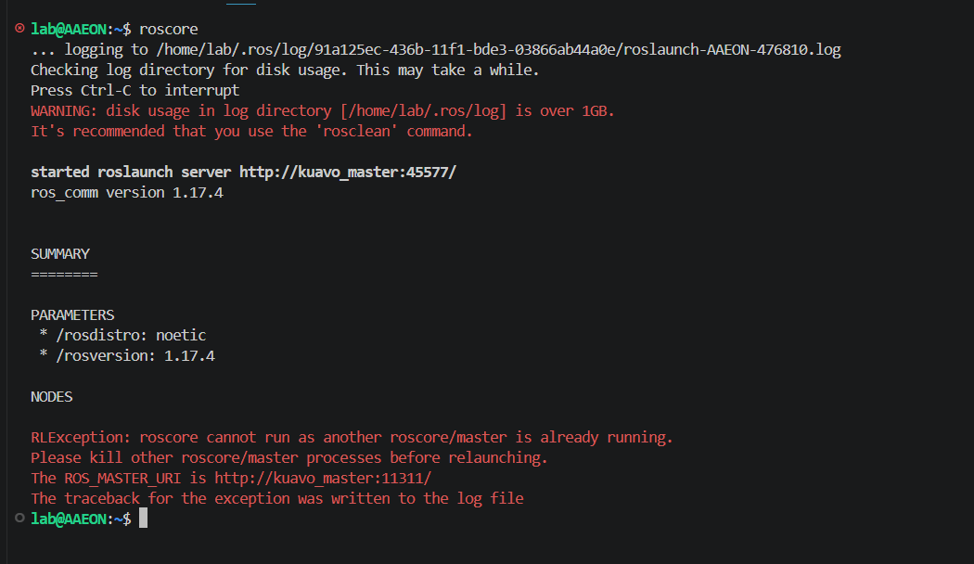
Task: Click the PARAMETERS heading
Action: [72, 314]
